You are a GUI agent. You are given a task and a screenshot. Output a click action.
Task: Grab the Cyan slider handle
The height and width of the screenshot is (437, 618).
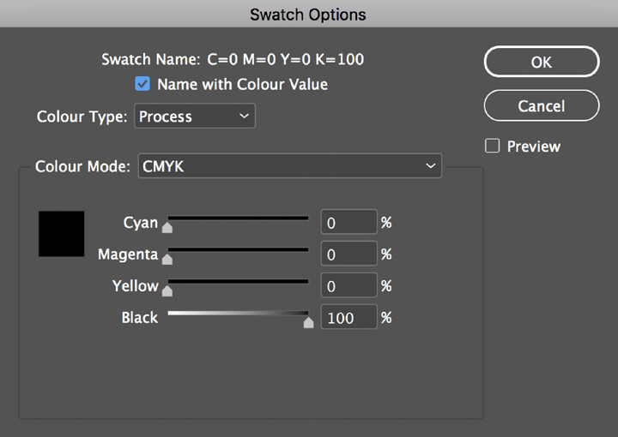coord(167,227)
